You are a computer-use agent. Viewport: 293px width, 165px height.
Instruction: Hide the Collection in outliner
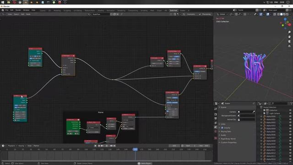[290, 110]
